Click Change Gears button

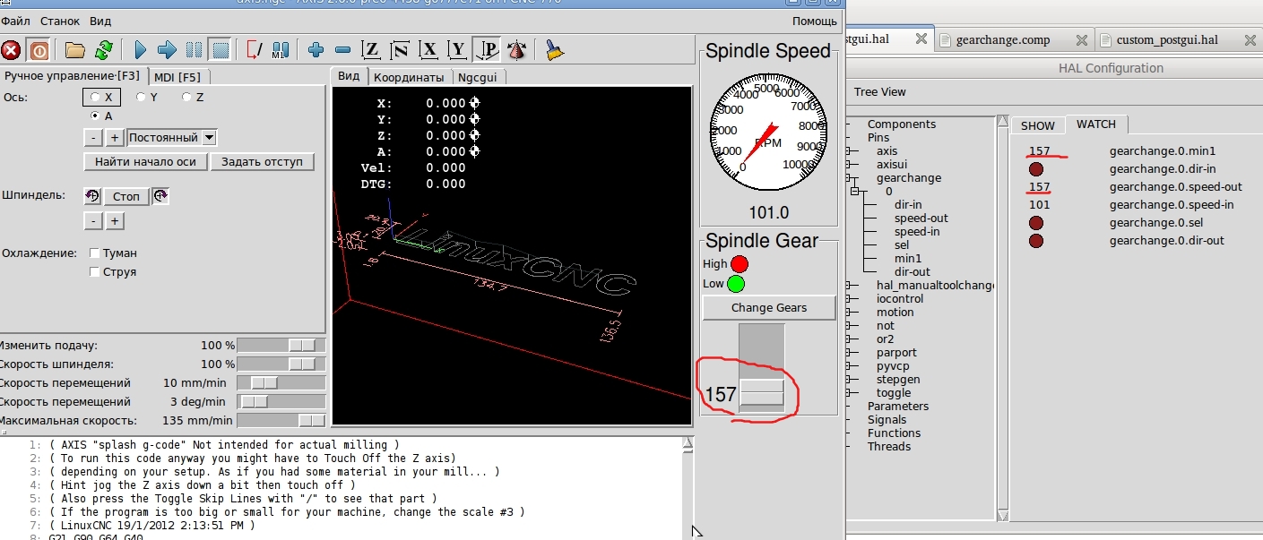[x=769, y=308]
